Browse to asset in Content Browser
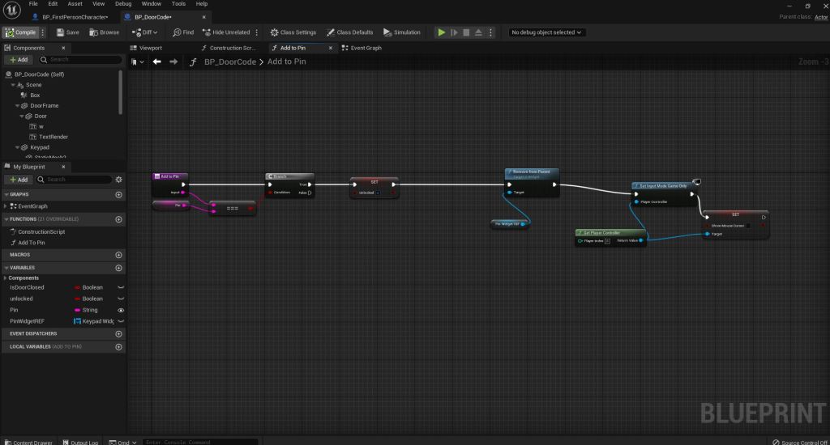The image size is (830, 445). (104, 32)
